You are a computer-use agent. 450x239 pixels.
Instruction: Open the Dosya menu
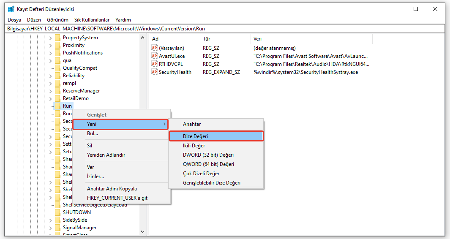coord(14,20)
